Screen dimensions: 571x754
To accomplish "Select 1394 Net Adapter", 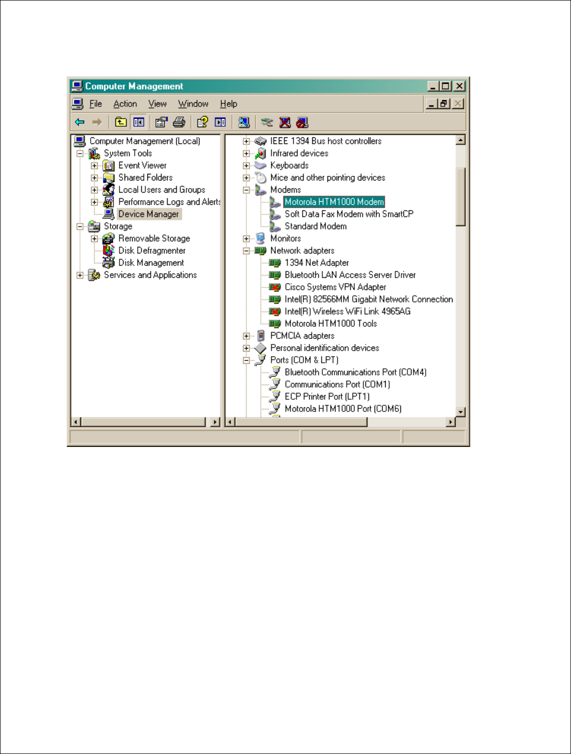I will [316, 263].
